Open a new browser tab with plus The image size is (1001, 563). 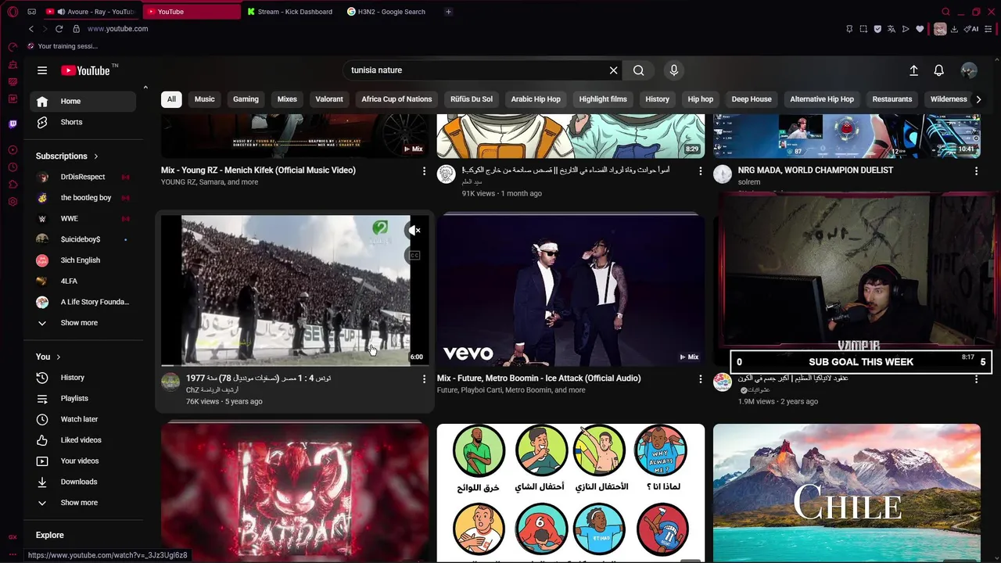point(448,12)
